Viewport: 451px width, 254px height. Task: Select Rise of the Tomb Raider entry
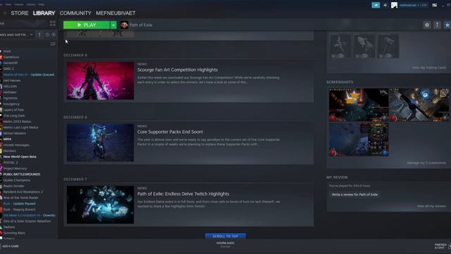(20, 198)
